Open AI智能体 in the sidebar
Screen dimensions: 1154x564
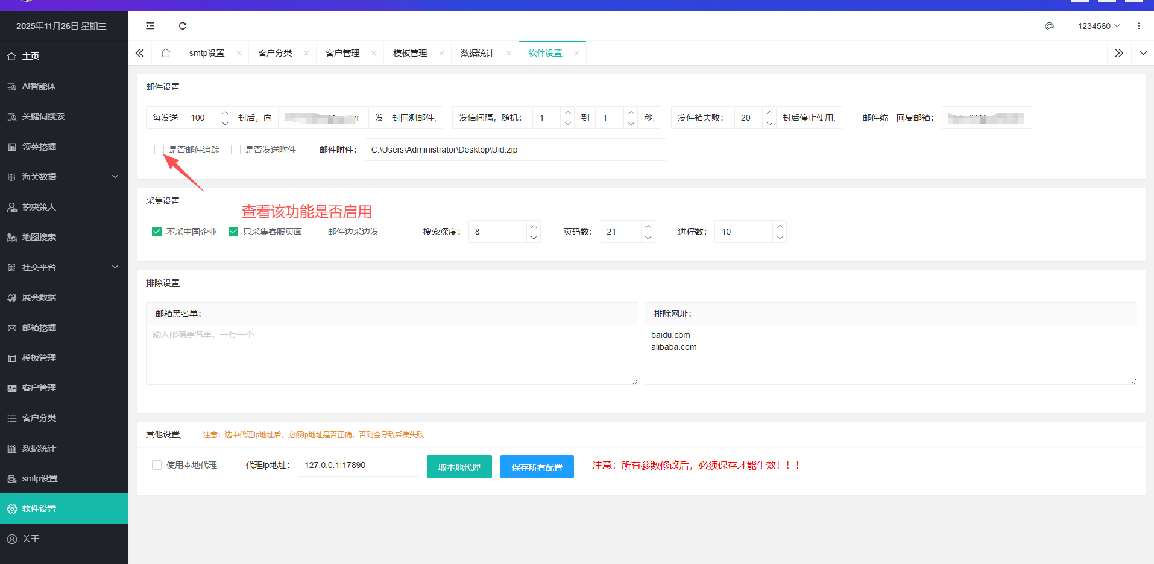pos(39,86)
